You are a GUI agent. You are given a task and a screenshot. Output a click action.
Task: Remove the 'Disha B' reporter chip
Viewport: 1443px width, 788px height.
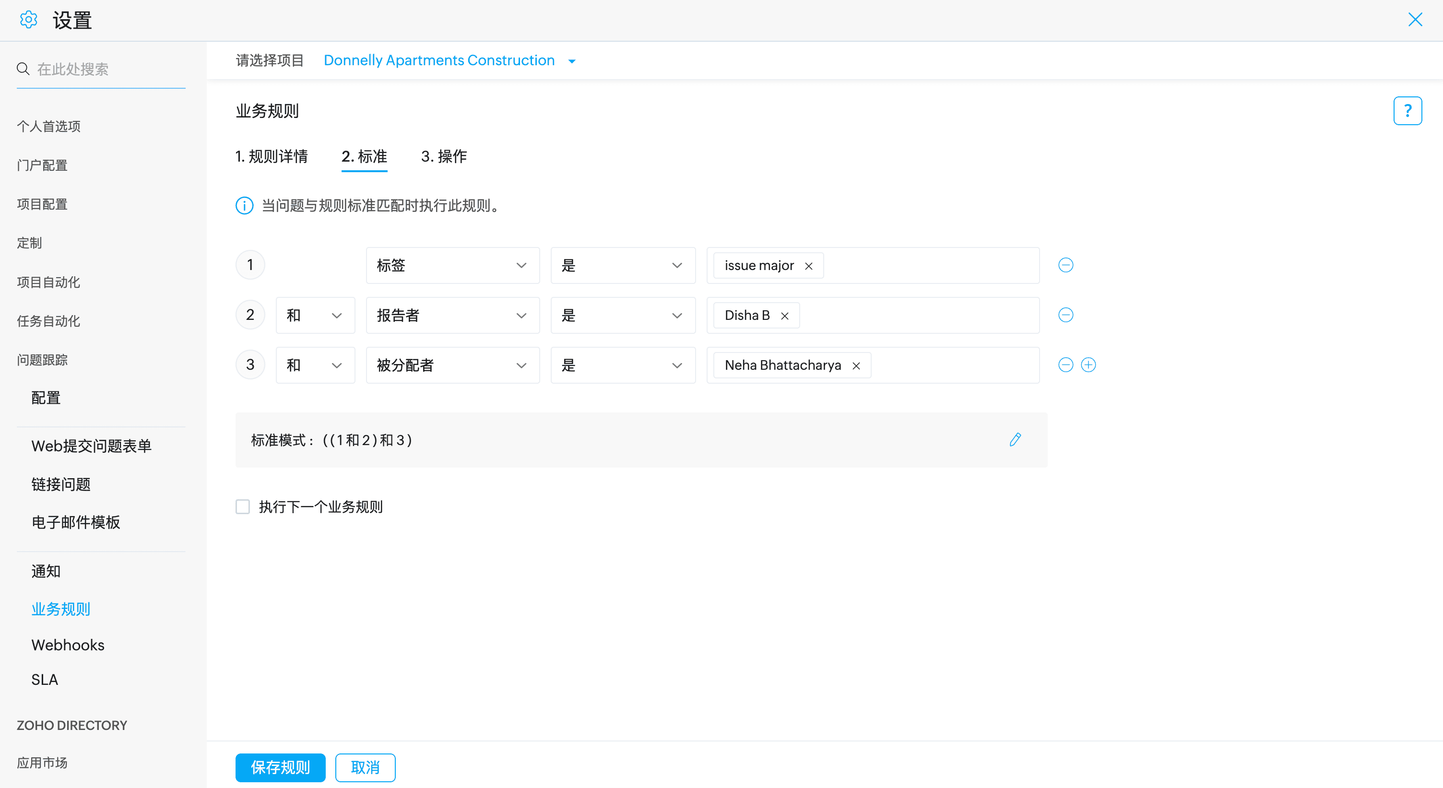tap(784, 316)
